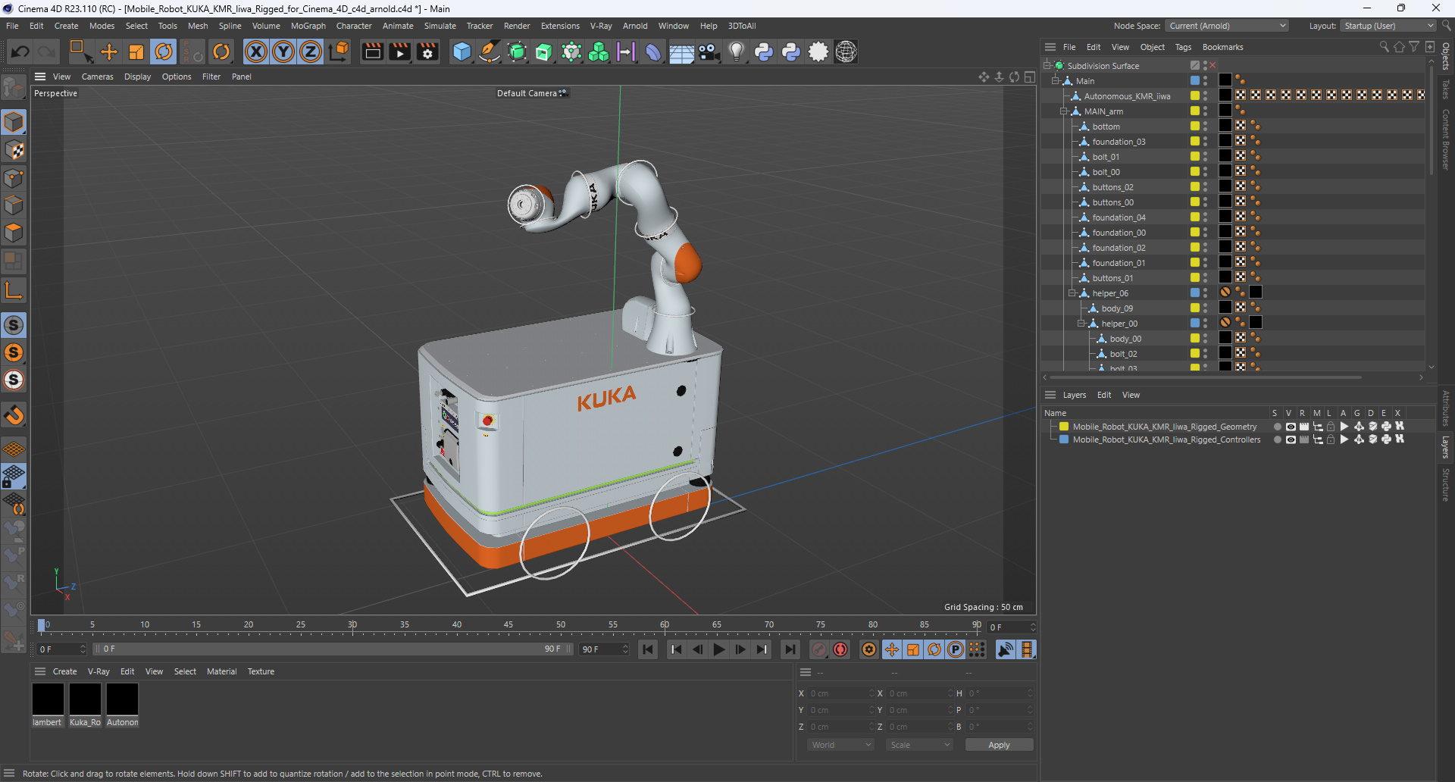This screenshot has width=1455, height=782.
Task: Click the Spline Pen tool icon
Action: pos(490,52)
